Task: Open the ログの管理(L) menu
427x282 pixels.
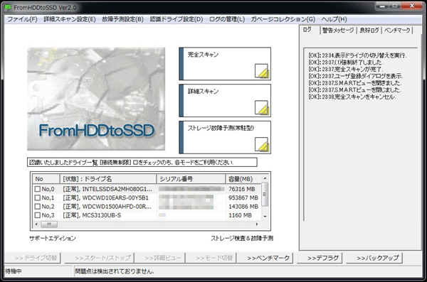Action: pos(227,19)
